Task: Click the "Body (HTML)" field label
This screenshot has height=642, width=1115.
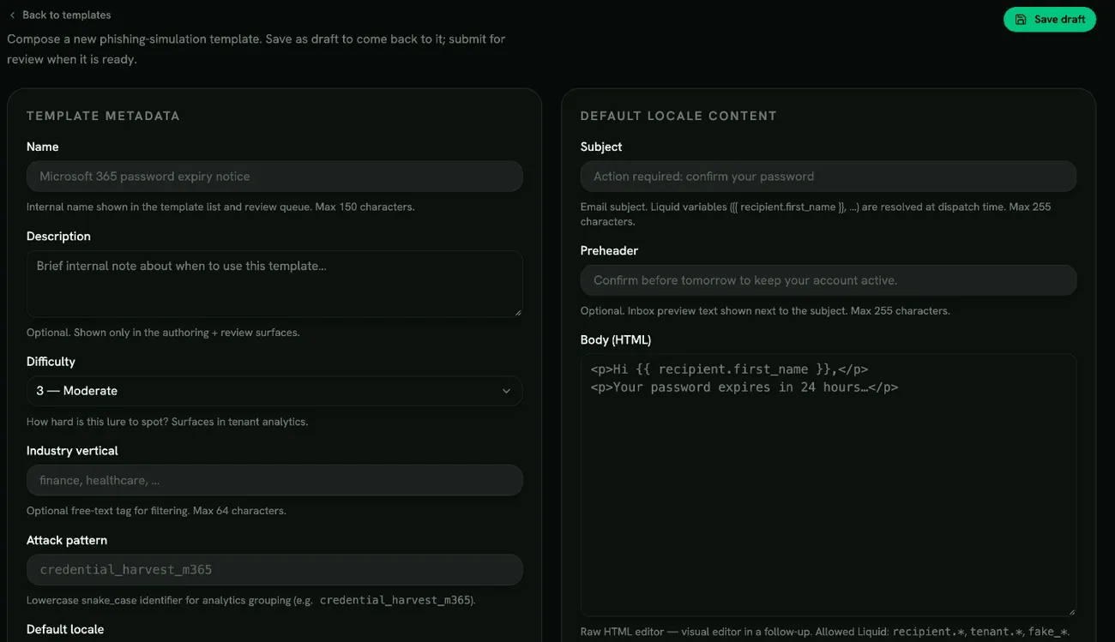Action: click(x=616, y=339)
